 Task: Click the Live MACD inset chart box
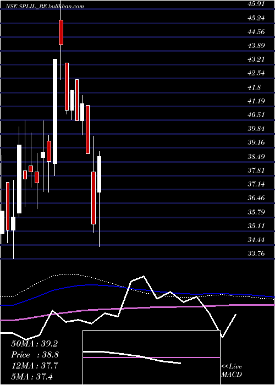(x=151, y=358)
